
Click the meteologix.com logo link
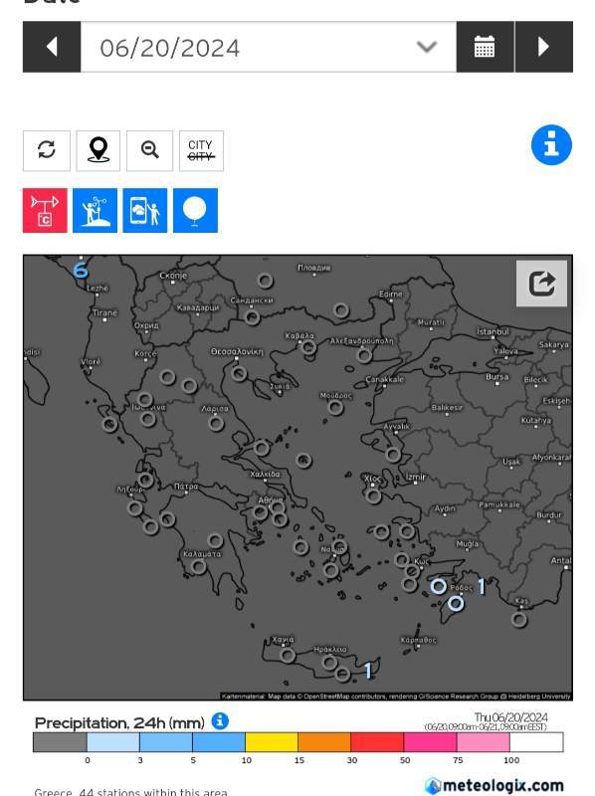pyautogui.click(x=494, y=786)
